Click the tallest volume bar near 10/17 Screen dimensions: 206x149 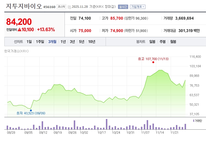106,124
